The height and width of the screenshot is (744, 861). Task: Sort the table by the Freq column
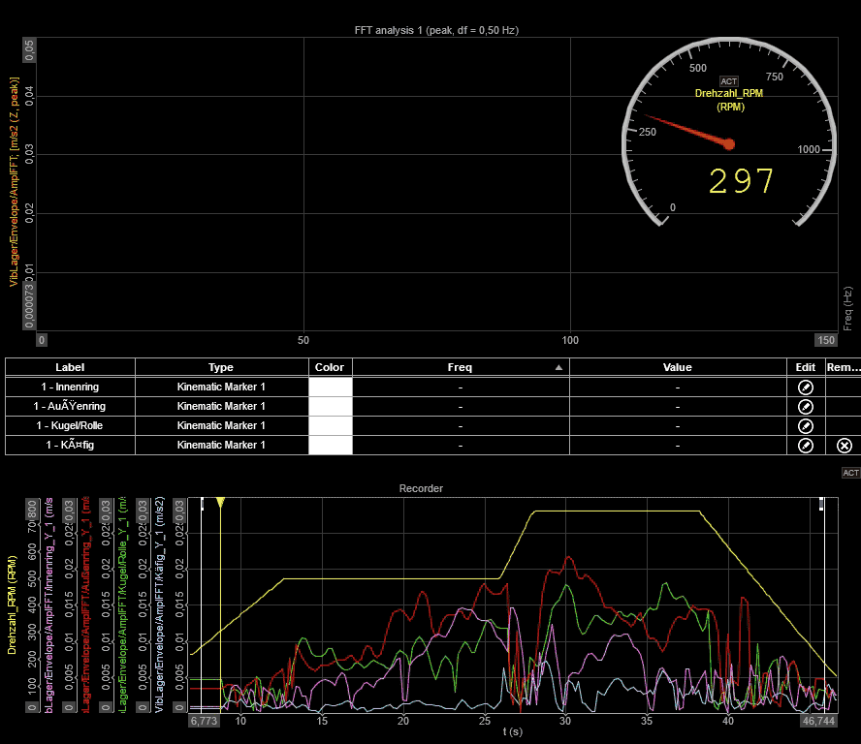point(460,367)
